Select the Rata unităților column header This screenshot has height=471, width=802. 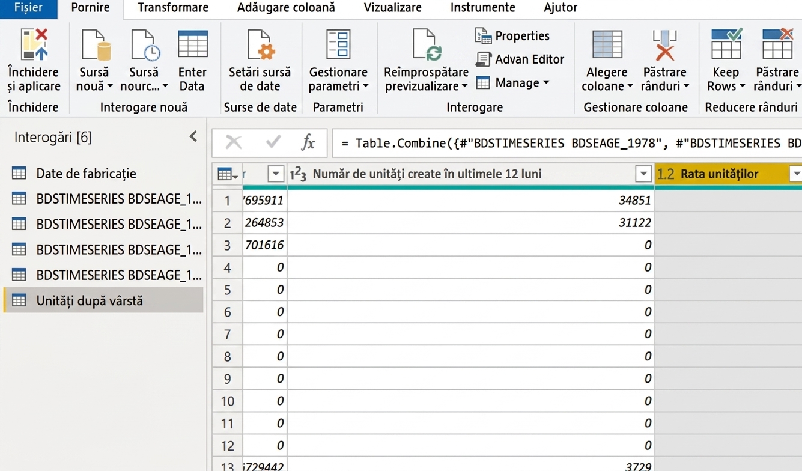click(728, 174)
